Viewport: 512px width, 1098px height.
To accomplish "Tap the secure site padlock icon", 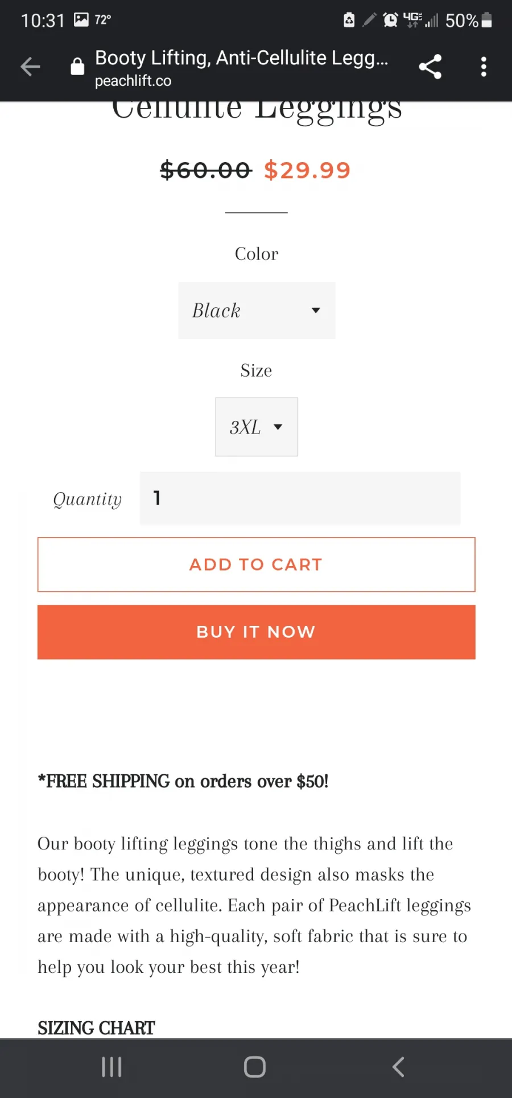I will click(x=77, y=67).
